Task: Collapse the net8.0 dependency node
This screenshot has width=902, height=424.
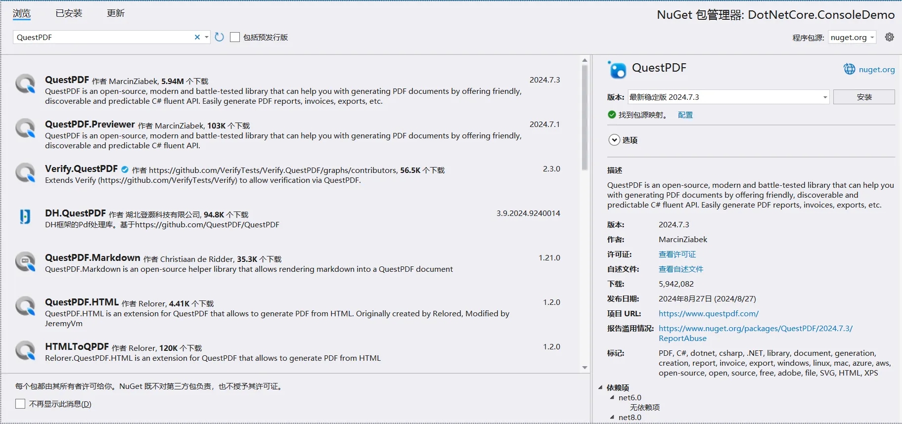Action: tap(612, 417)
